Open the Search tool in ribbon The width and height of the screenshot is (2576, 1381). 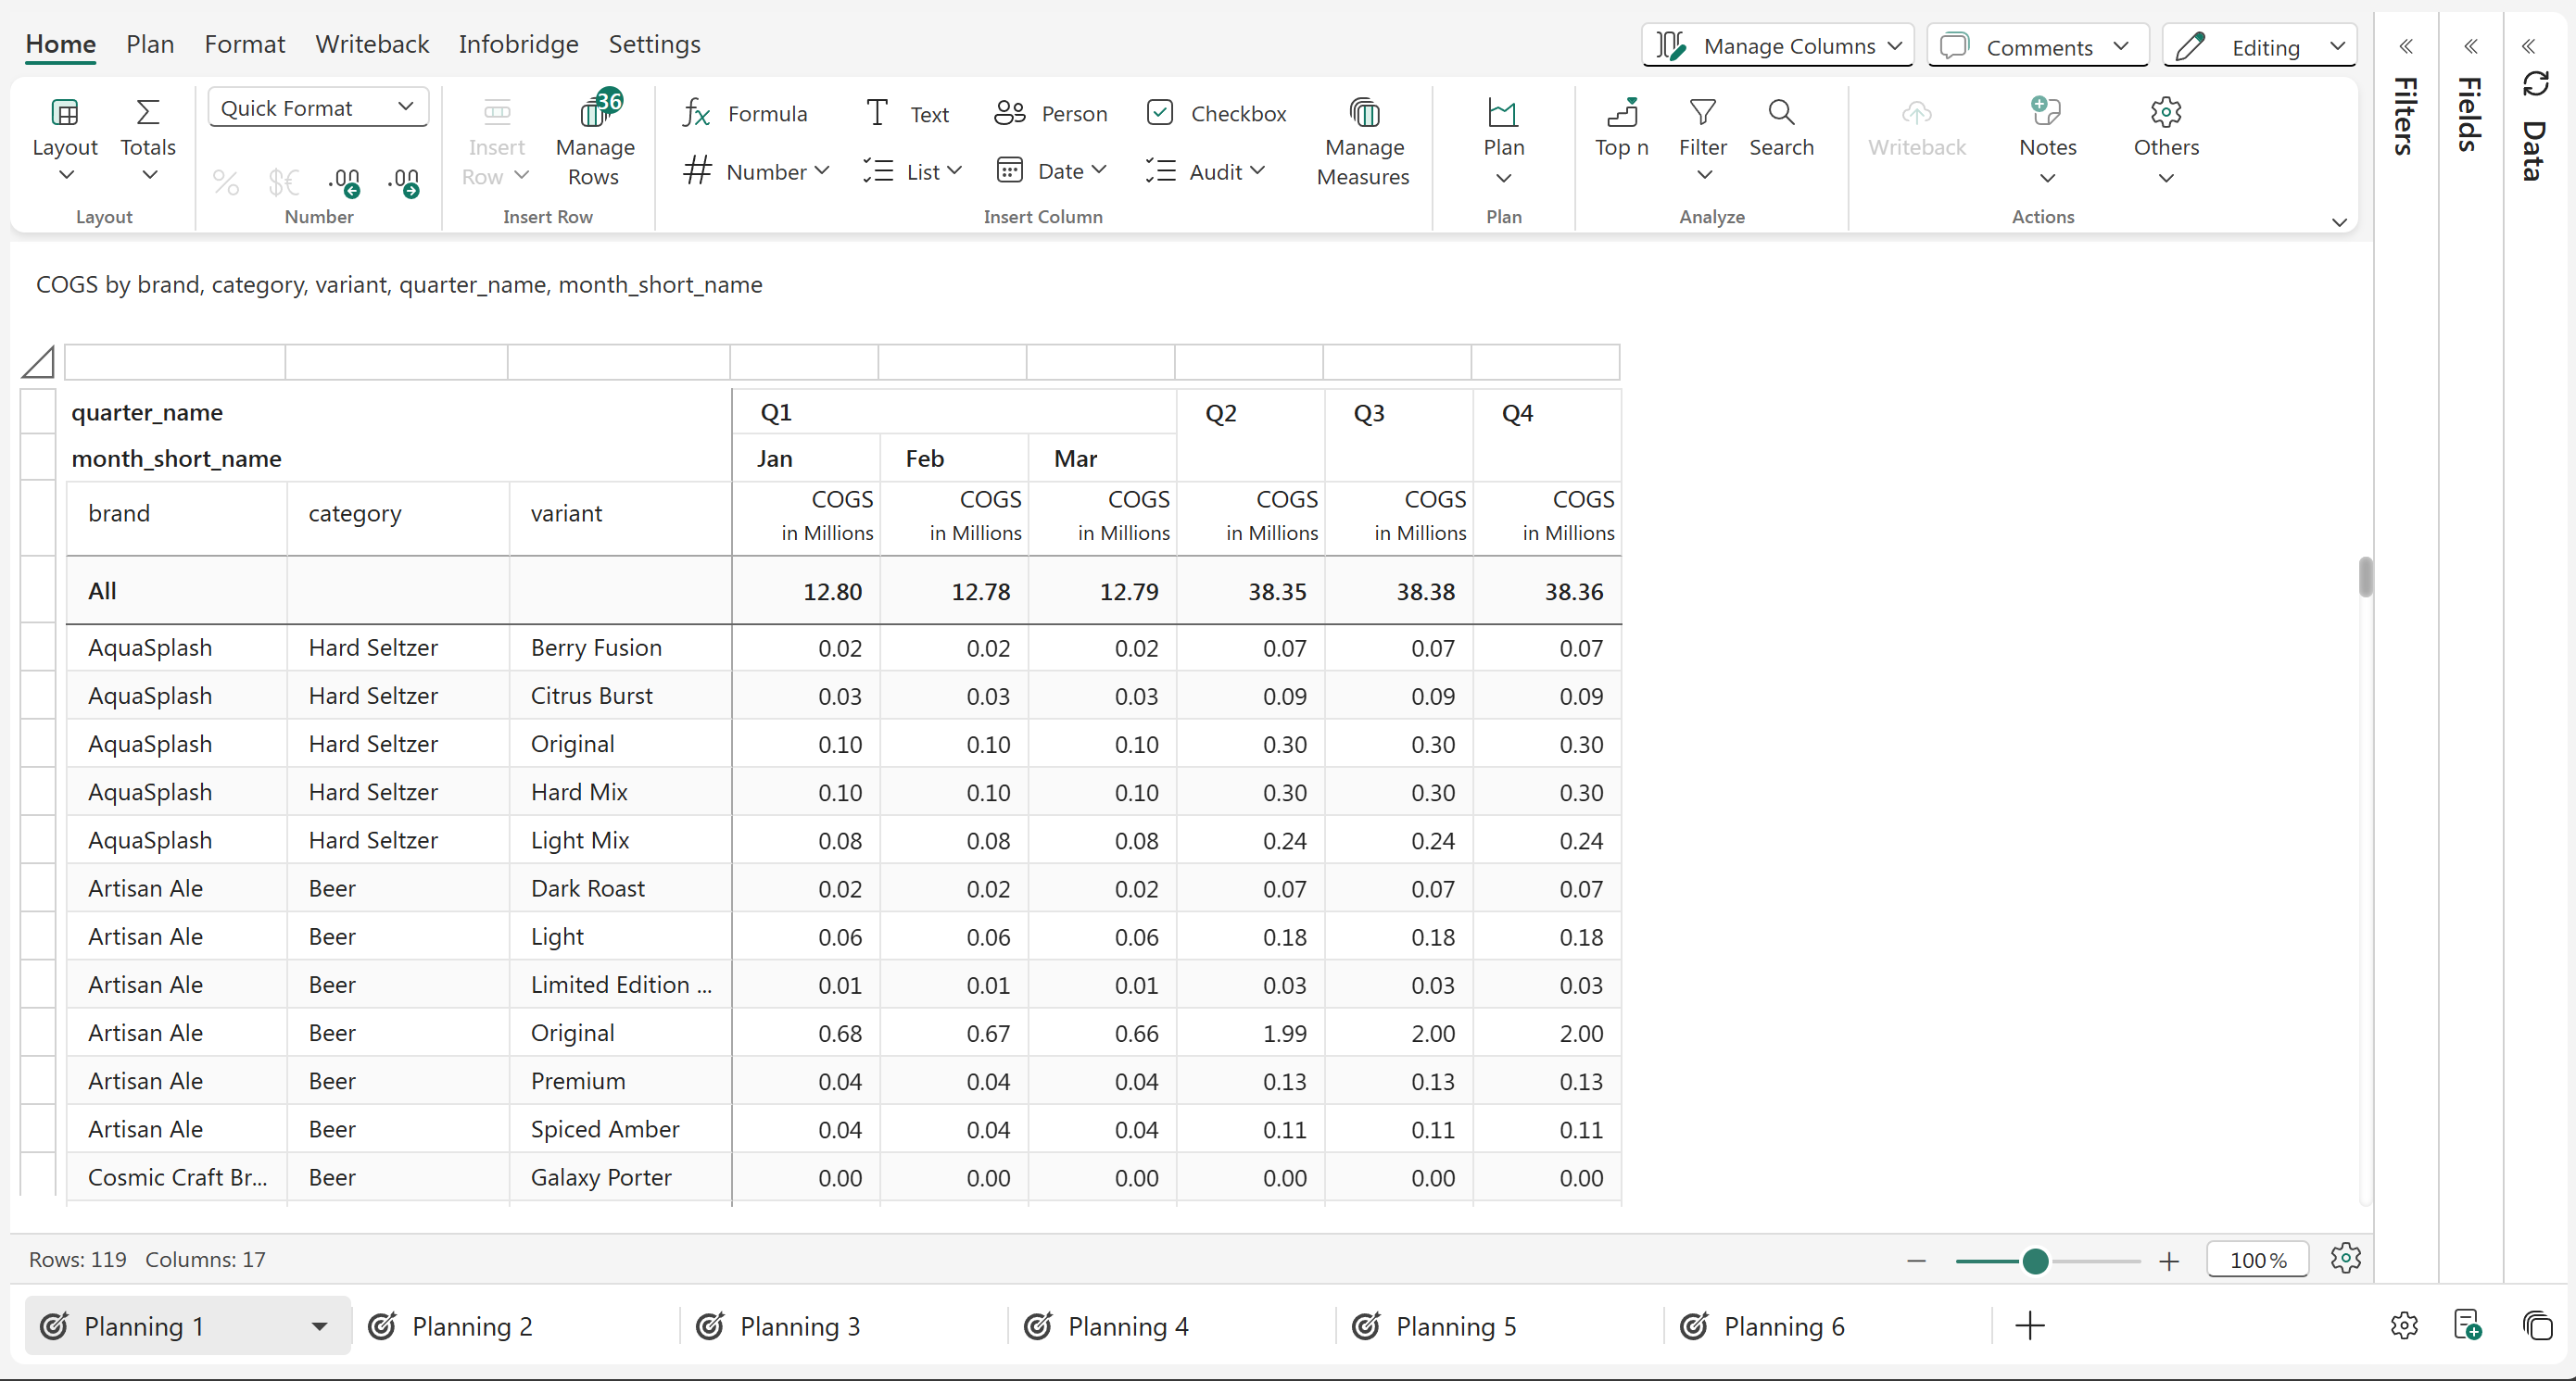(1780, 113)
